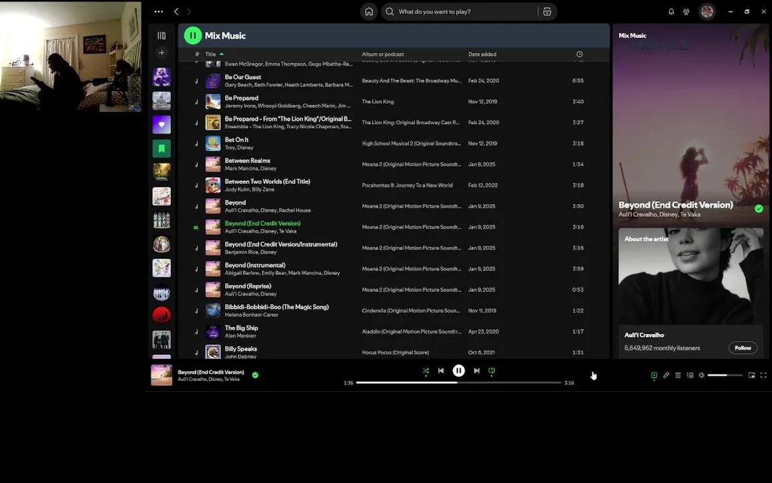Open the About the artist photo card
The height and width of the screenshot is (483, 772).
691,276
